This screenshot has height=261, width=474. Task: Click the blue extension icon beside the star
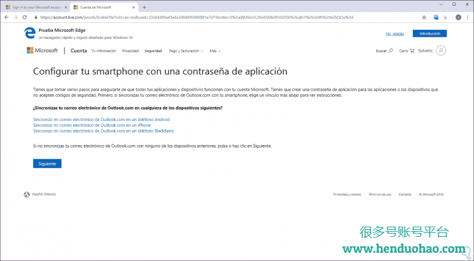436,18
